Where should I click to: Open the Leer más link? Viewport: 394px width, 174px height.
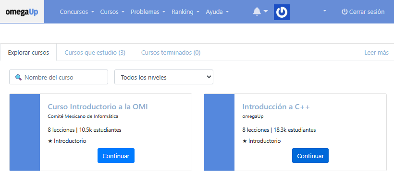(x=376, y=53)
